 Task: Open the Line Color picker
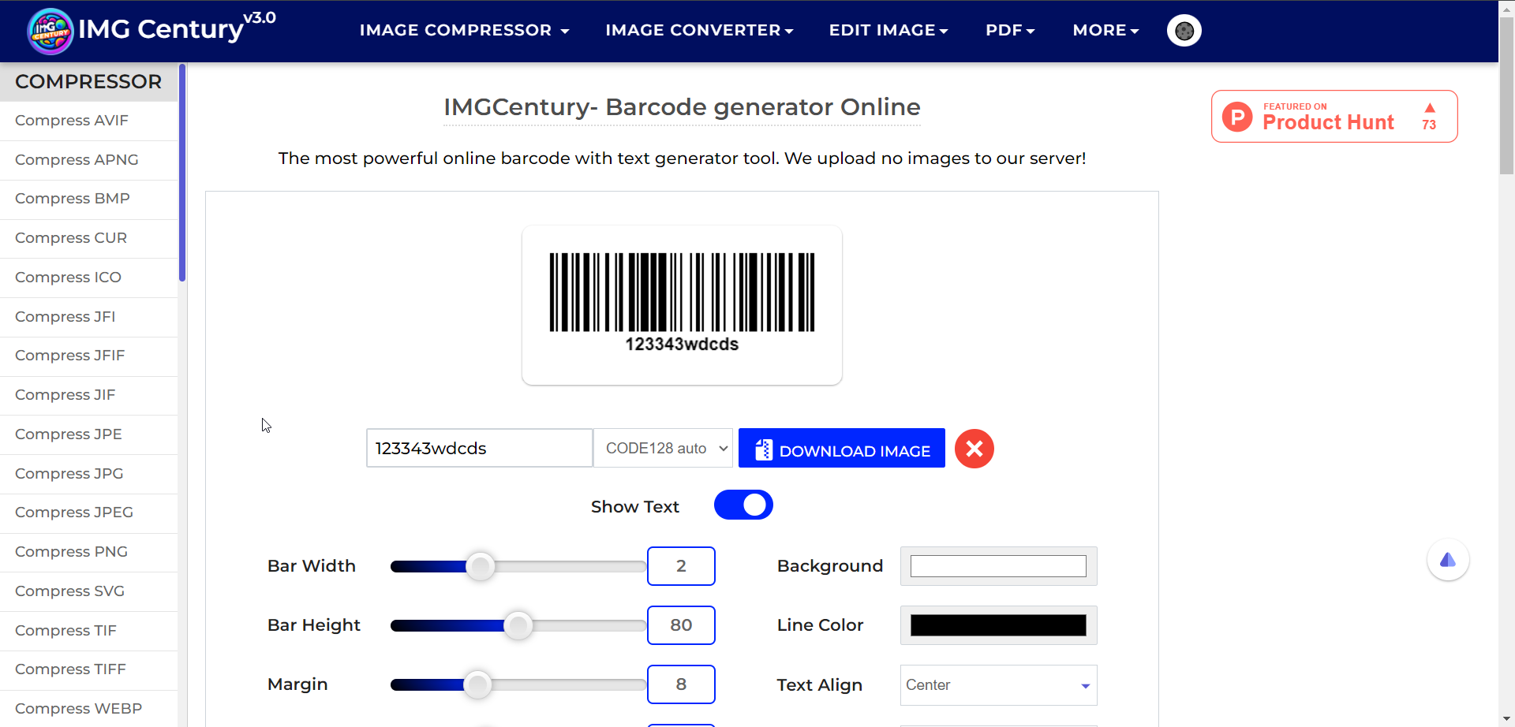(998, 625)
